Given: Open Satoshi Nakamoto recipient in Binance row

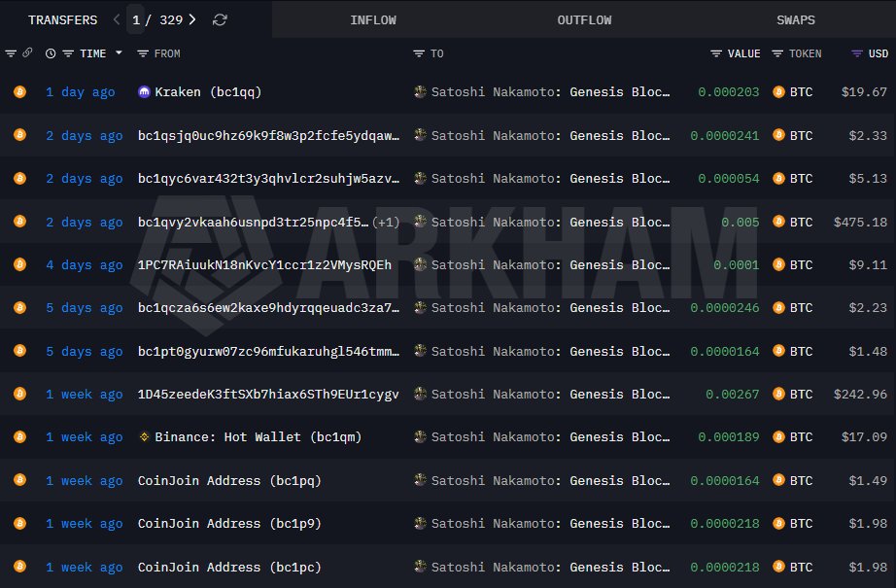Looking at the screenshot, I should pos(550,437).
